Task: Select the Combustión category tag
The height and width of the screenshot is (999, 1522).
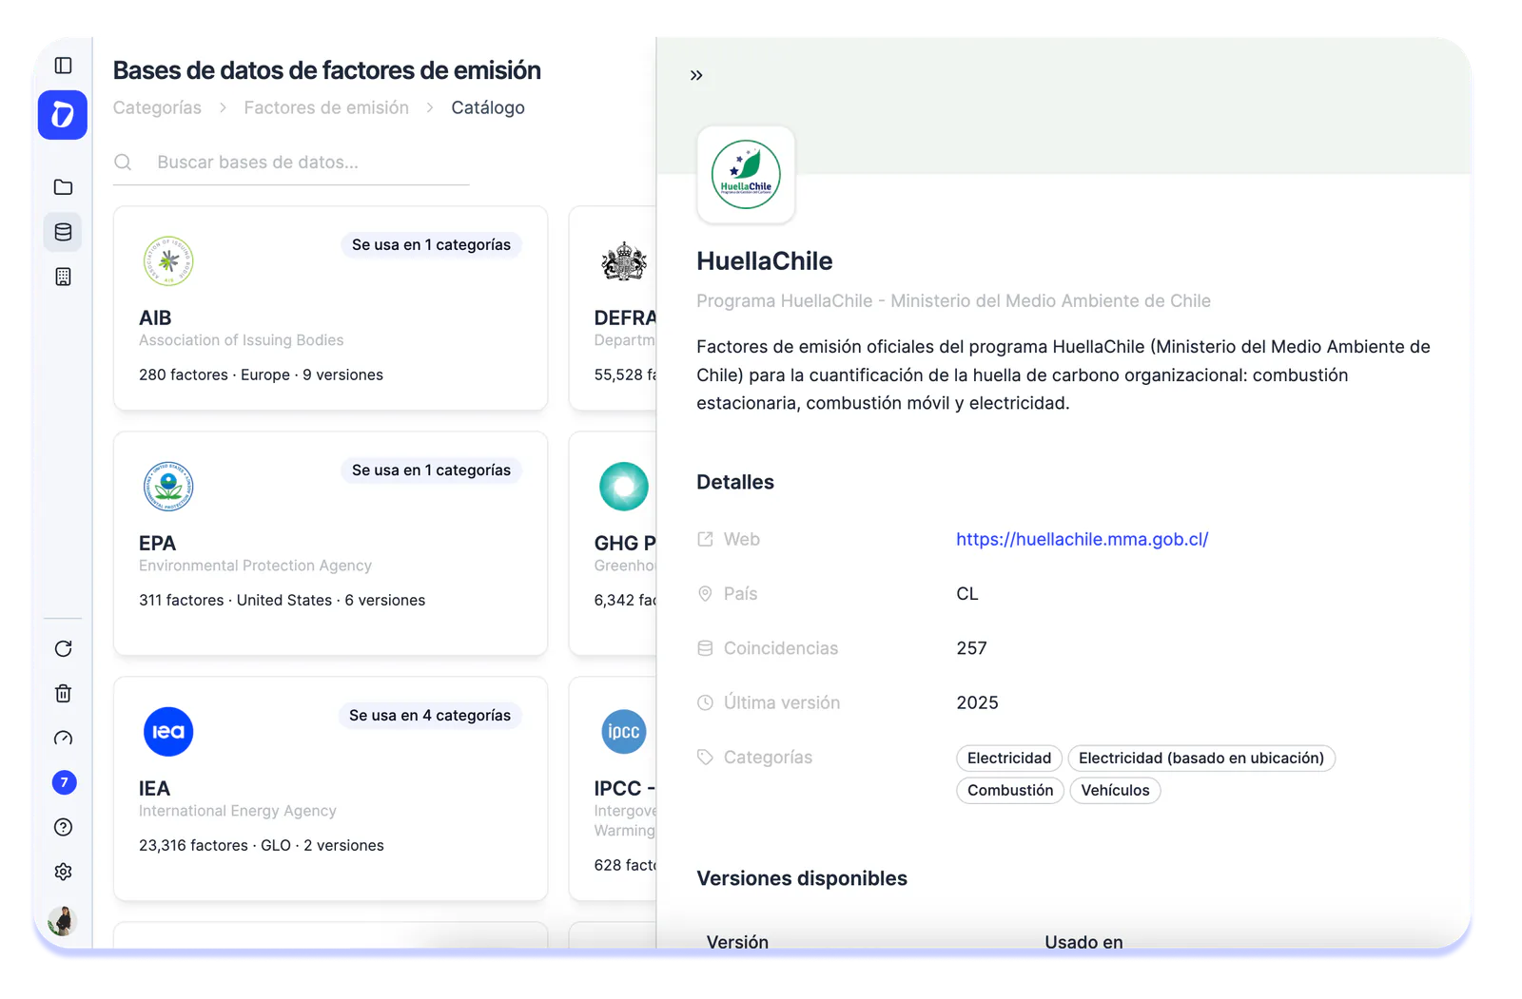Action: click(x=1010, y=790)
